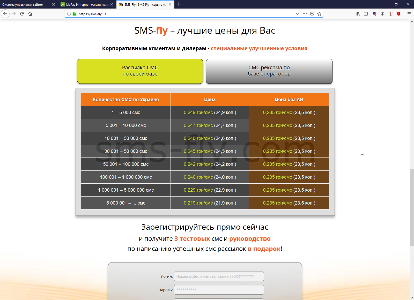
Task: Click the 0,247 грн/смс price cell
Action: click(x=210, y=125)
